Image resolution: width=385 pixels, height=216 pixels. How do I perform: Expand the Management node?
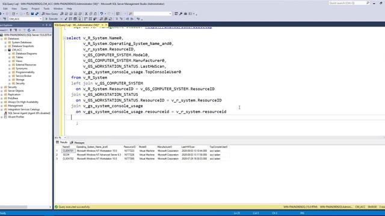coord(2,106)
